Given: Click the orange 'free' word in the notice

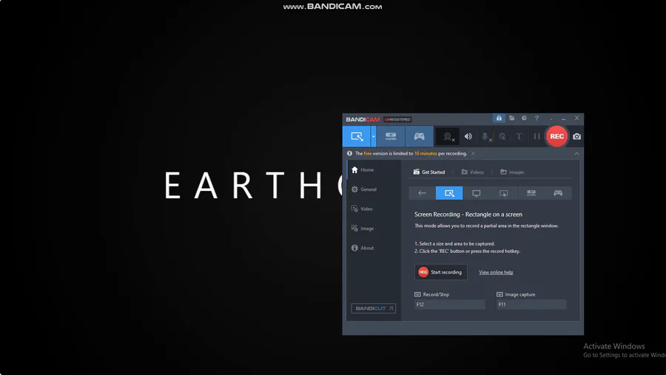Looking at the screenshot, I should coord(367,154).
